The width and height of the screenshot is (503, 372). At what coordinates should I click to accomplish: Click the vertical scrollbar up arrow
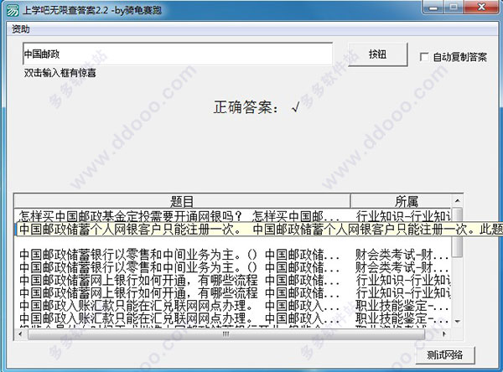[x=458, y=201]
